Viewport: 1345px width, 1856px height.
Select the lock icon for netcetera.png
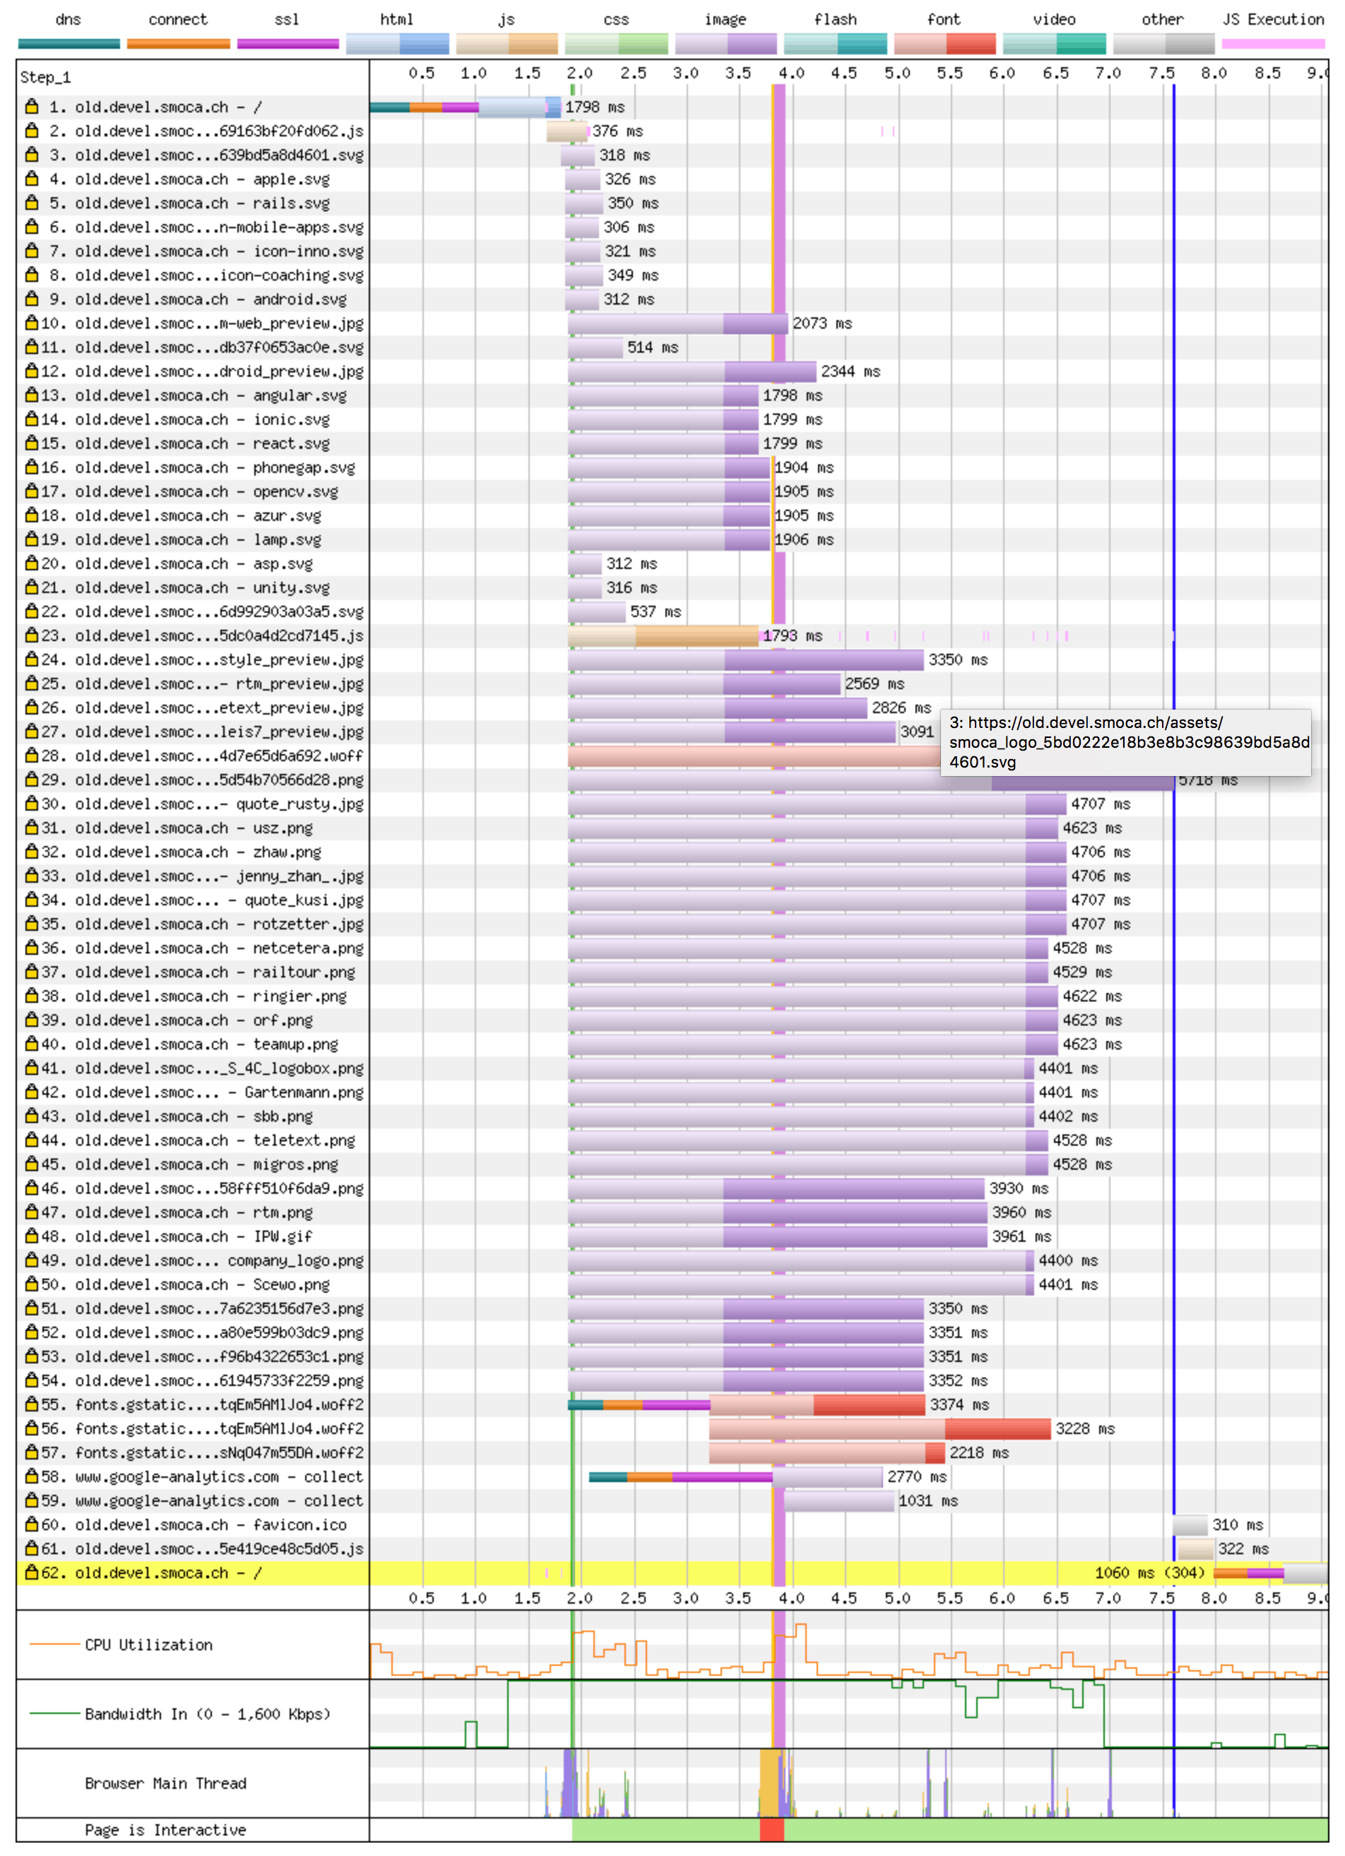point(32,948)
